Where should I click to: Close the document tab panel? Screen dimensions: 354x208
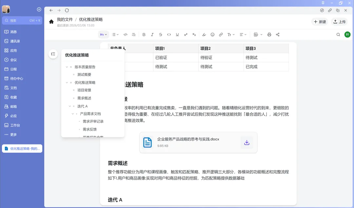346,10
